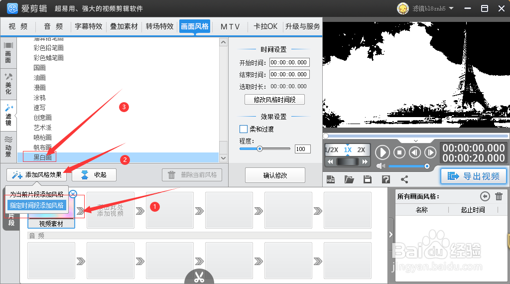Screen dimensions: 510x284
Task: Click the 收起 button
Action: pyautogui.click(x=94, y=175)
